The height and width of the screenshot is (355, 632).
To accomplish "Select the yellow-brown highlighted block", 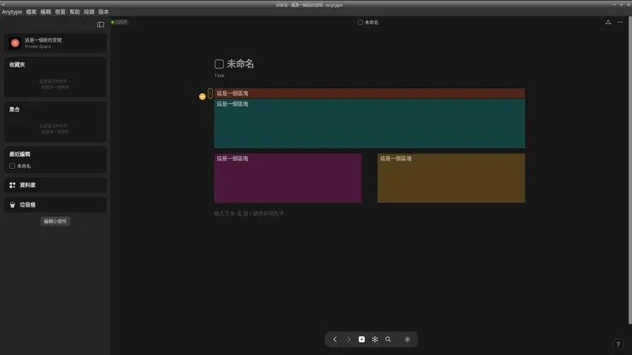I will [x=451, y=178].
